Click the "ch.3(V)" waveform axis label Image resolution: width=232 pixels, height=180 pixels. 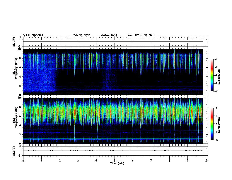tap(14, 151)
